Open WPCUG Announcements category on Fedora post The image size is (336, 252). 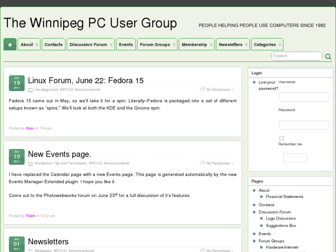coord(80,89)
